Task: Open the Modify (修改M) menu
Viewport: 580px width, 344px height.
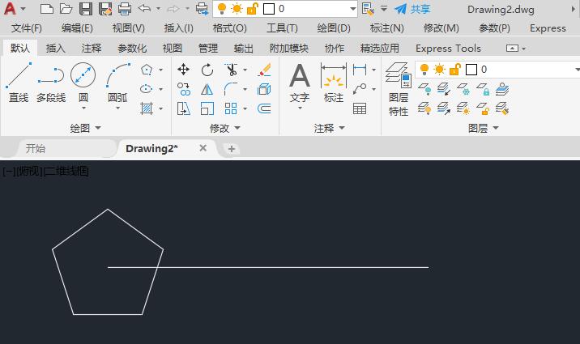Action: coord(441,28)
